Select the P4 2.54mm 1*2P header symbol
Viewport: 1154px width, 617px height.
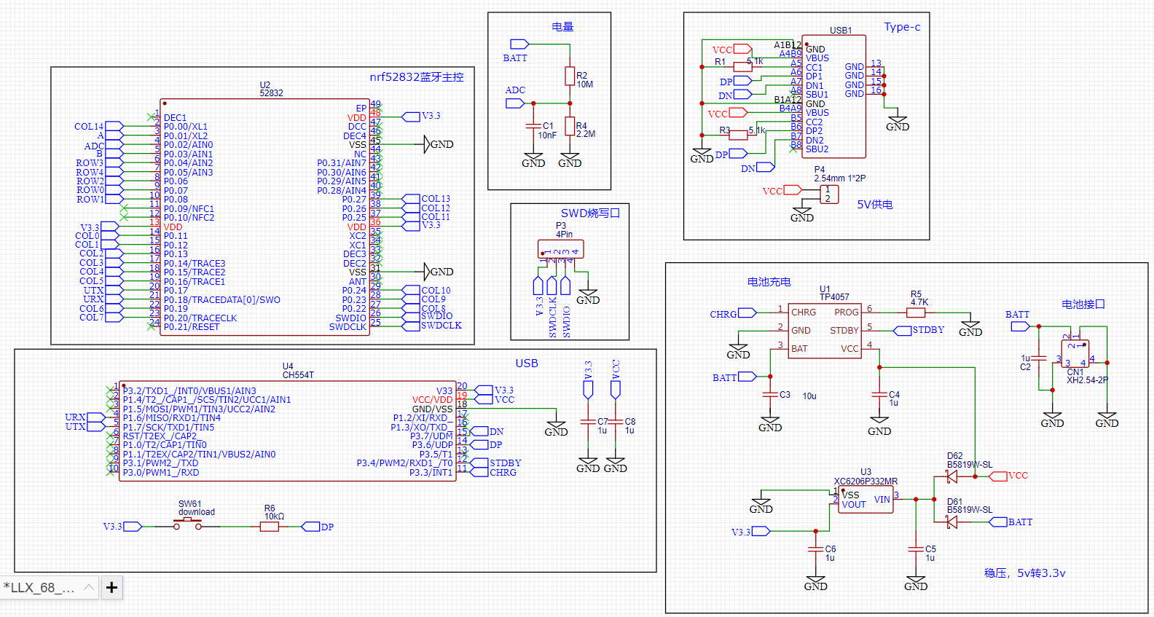click(829, 194)
